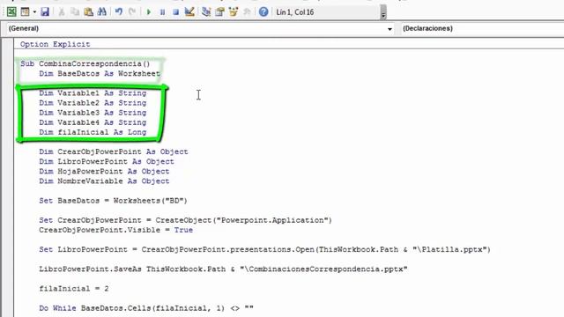
Task: Click the LibroPowerPoint.SaveAs line
Action: coord(223,269)
